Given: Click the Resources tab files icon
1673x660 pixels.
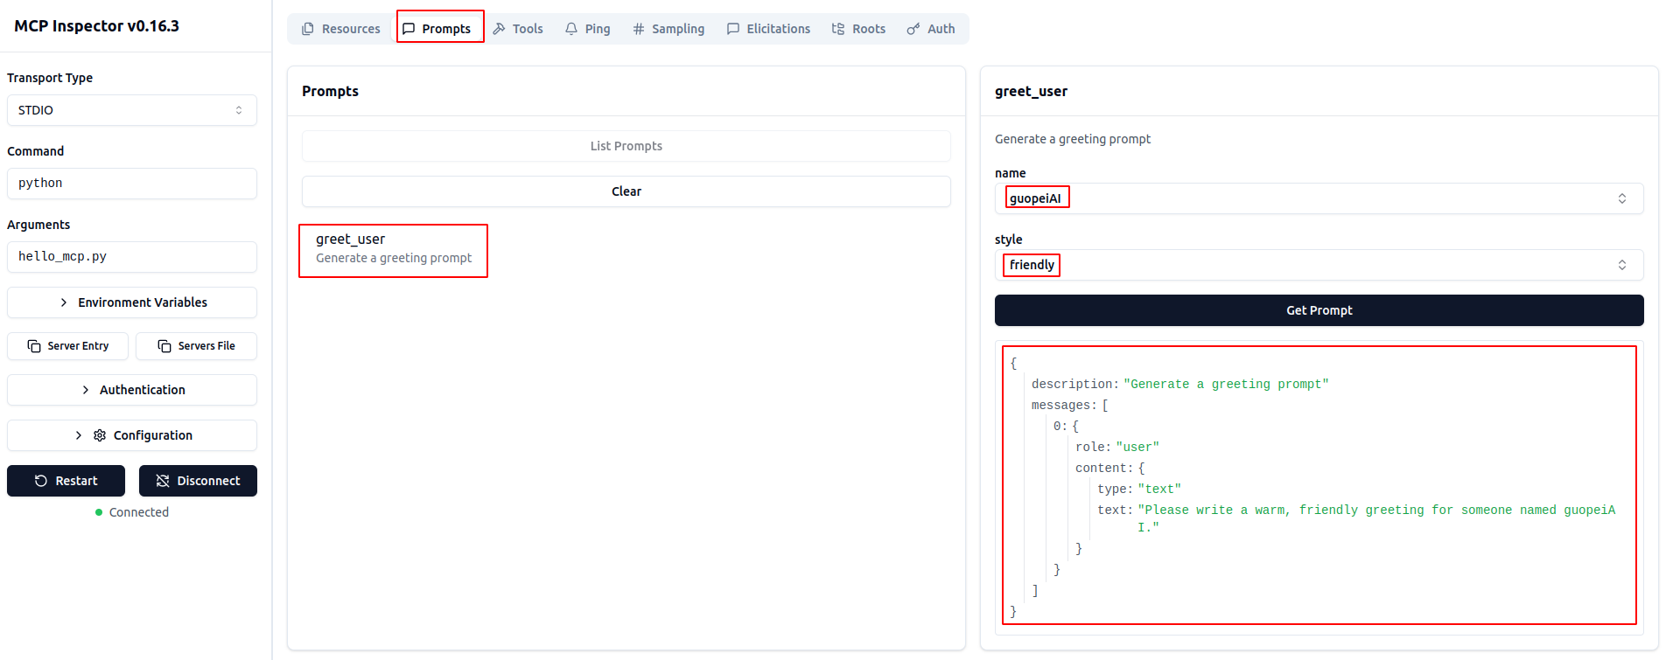Looking at the screenshot, I should [308, 29].
